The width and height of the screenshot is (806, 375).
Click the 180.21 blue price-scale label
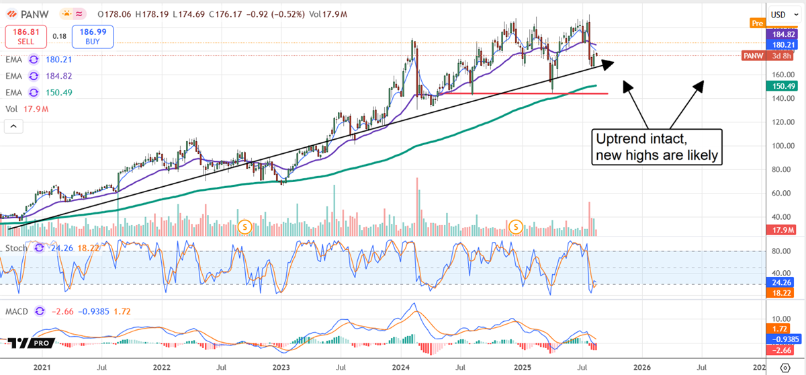tap(783, 45)
